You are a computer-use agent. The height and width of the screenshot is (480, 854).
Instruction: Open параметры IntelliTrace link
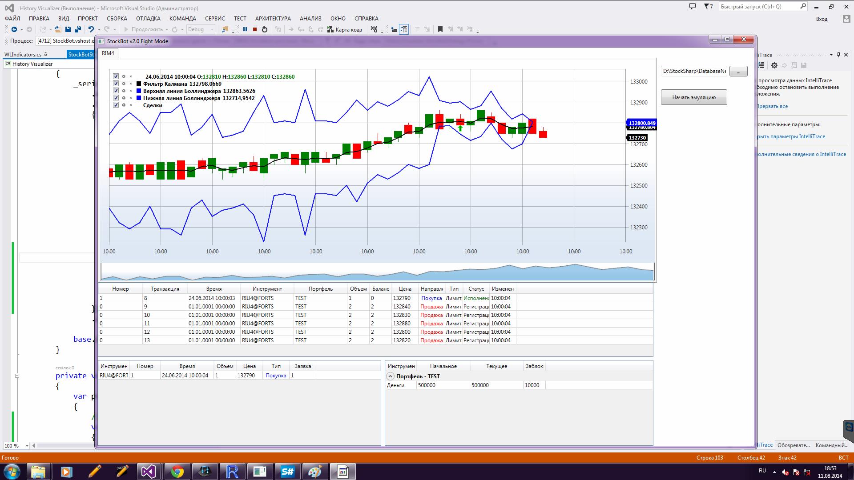point(791,136)
